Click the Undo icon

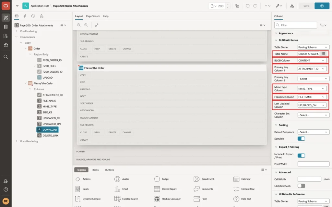point(247,6)
